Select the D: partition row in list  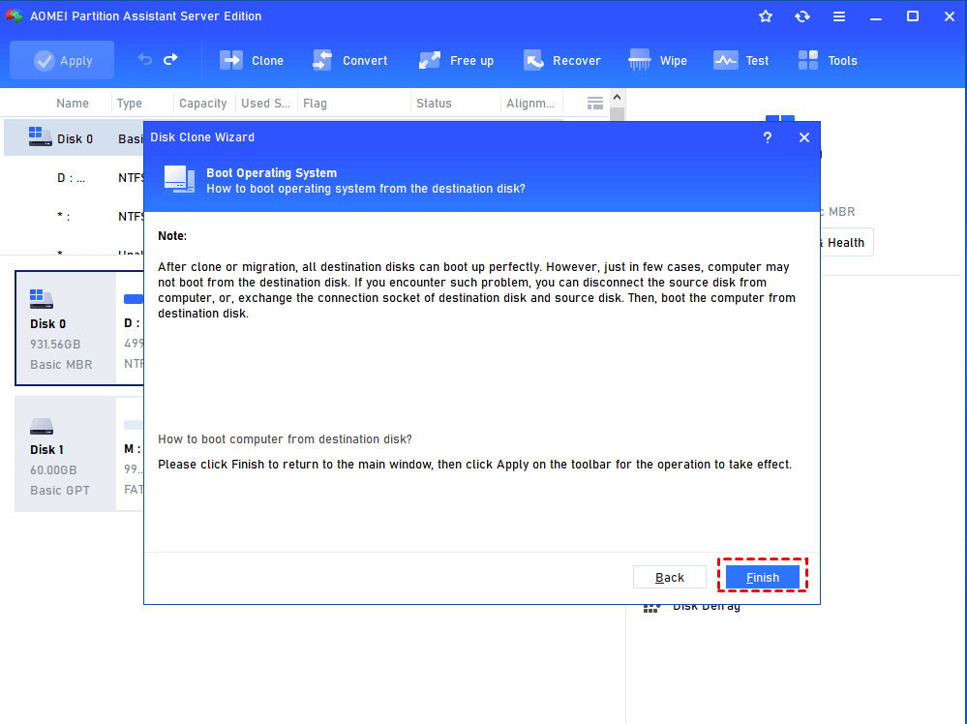tap(74, 178)
